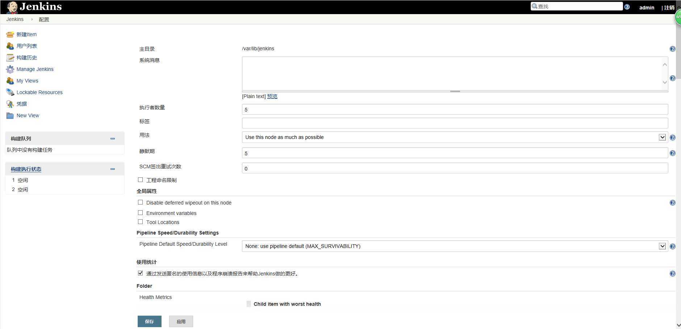Open the 构建执行状态 link

coord(26,169)
